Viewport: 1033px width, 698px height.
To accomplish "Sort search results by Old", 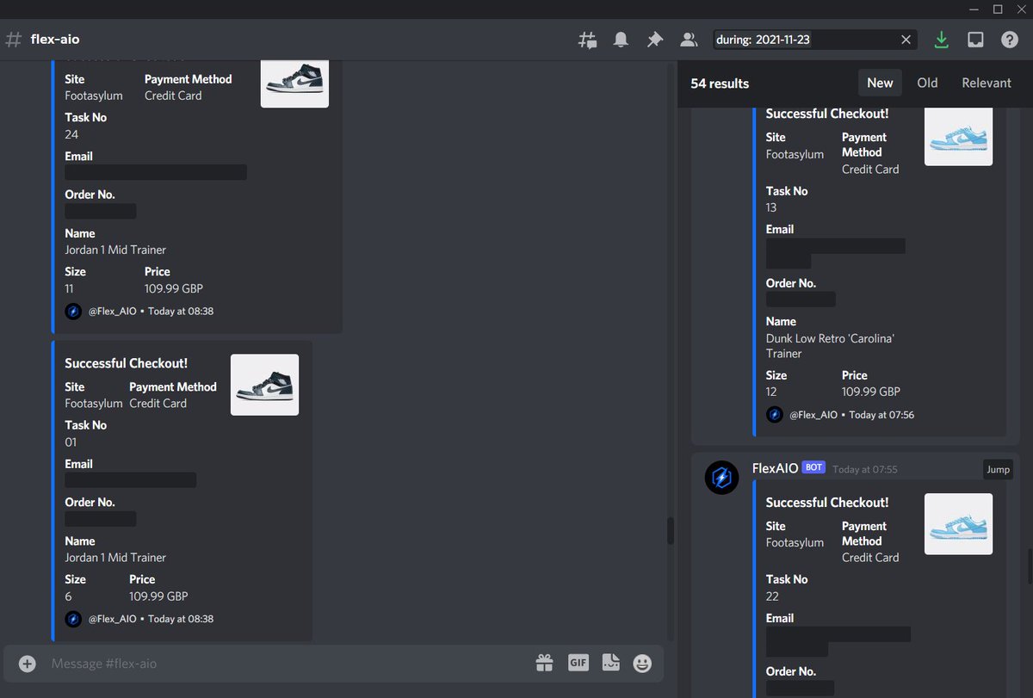I will 927,83.
